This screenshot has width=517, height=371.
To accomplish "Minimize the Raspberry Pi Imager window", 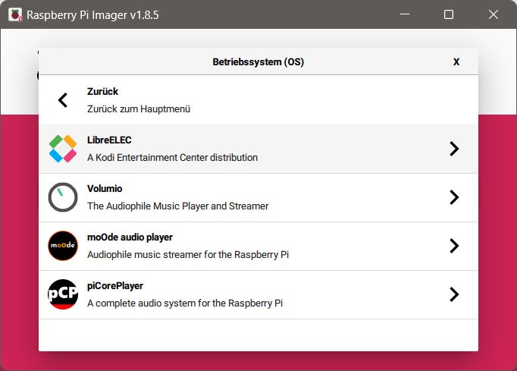I will click(x=405, y=14).
